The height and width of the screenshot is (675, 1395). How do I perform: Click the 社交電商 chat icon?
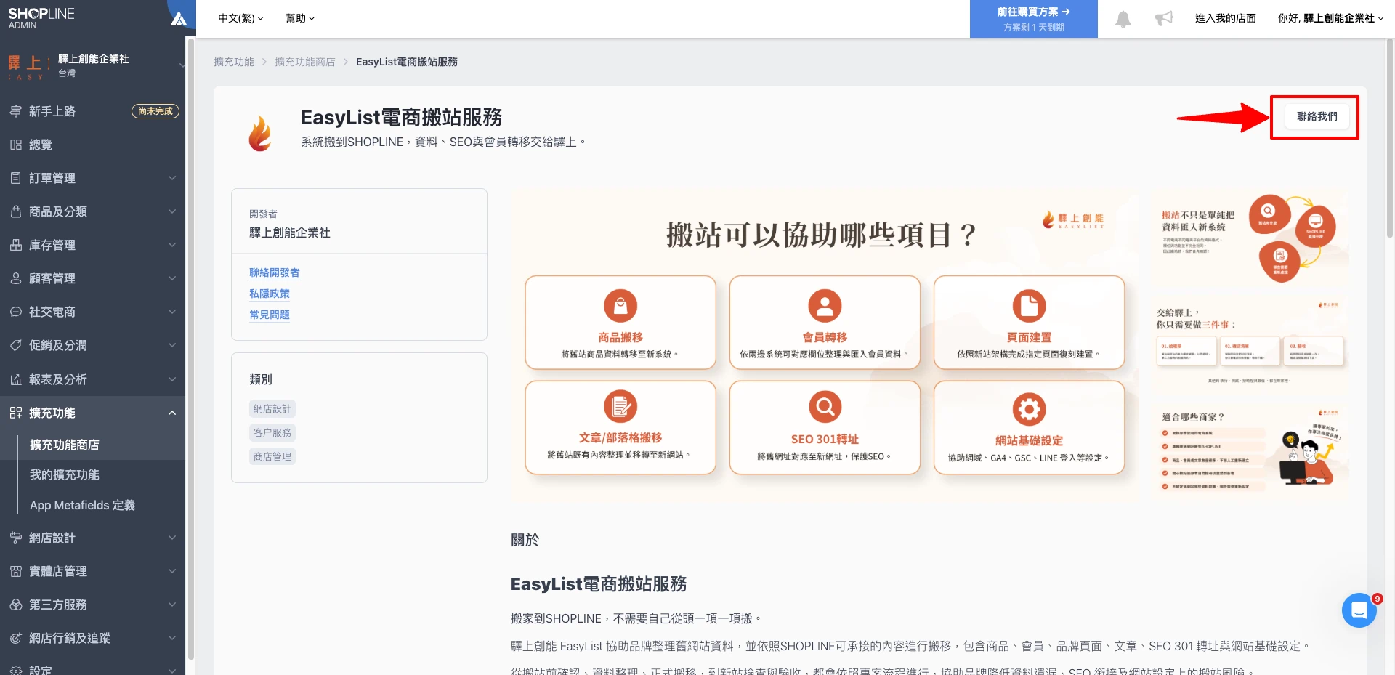[x=15, y=312]
